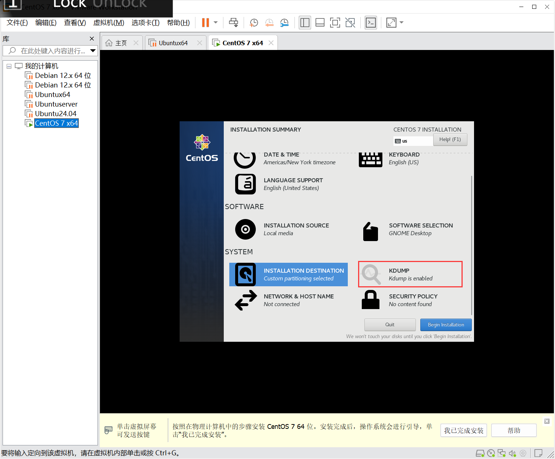Click Begin Installation button
This screenshot has width=555, height=459.
point(446,325)
